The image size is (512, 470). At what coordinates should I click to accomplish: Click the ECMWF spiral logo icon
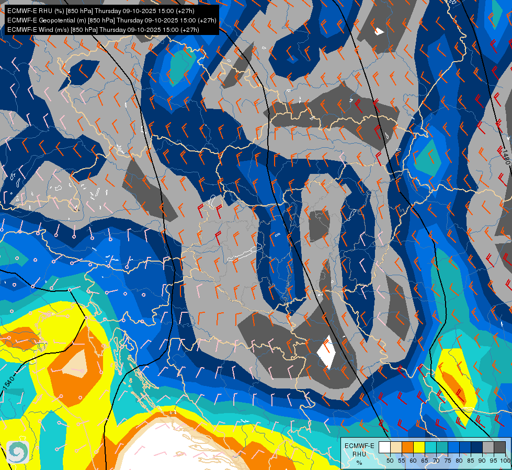coord(18,452)
